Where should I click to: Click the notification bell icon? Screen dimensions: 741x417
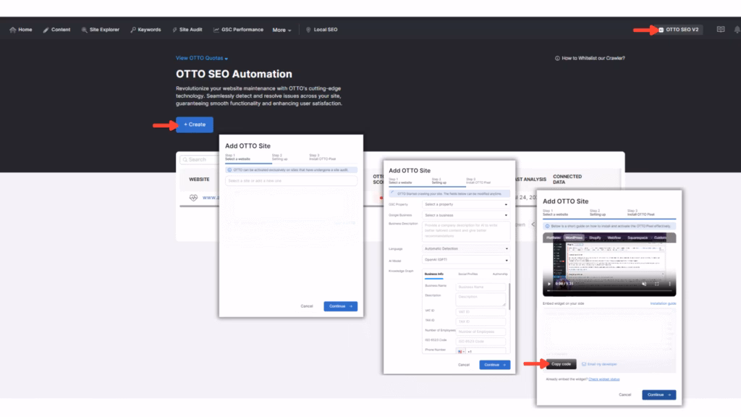(737, 30)
